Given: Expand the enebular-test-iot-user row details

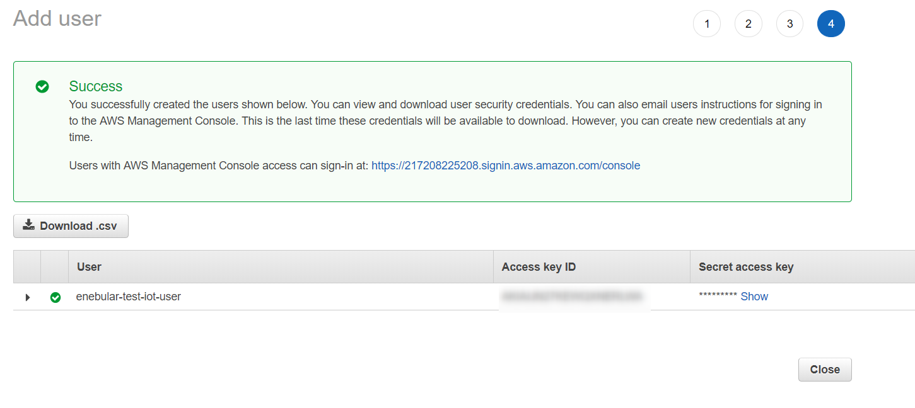Looking at the screenshot, I should [27, 297].
